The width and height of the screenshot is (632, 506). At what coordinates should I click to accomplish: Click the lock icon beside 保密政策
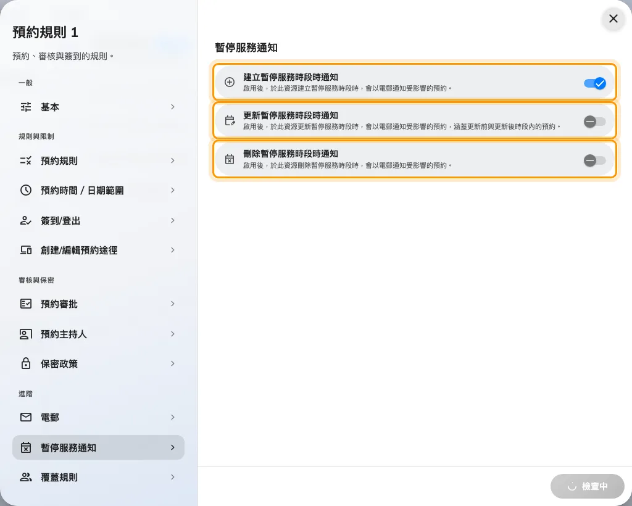(x=26, y=363)
